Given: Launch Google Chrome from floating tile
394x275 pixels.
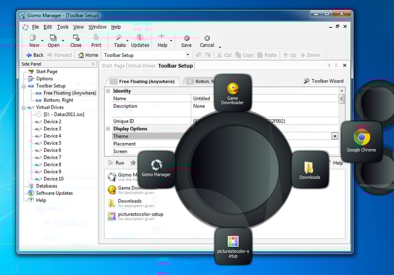Looking at the screenshot, I should point(361,142).
